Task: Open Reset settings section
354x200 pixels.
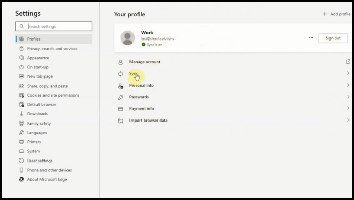Action: click(54, 161)
